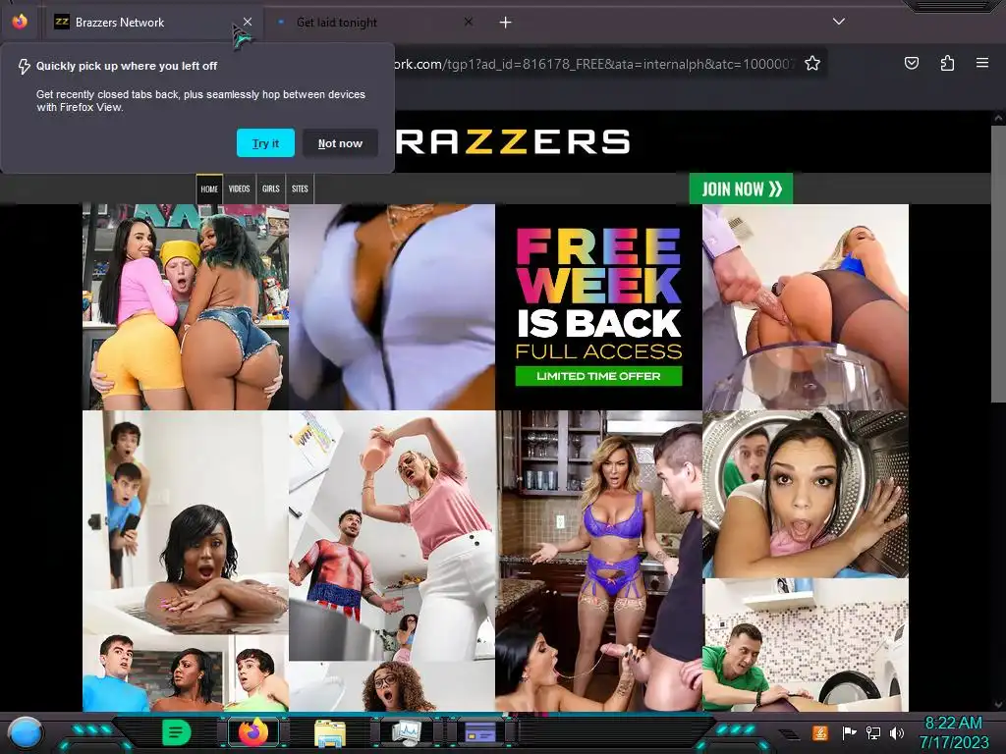The height and width of the screenshot is (754, 1006).
Task: Bookmark this page with the star icon
Action: click(812, 64)
